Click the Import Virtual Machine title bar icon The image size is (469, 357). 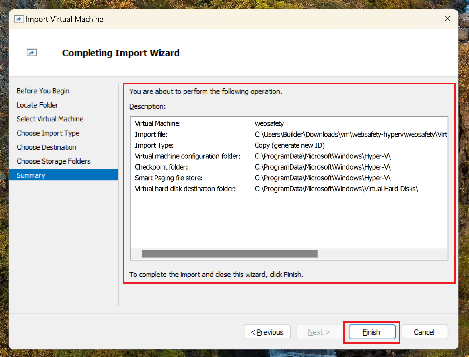pyautogui.click(x=19, y=19)
